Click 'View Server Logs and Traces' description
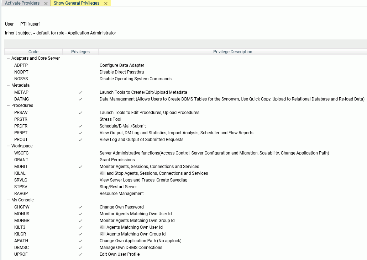 coord(143,180)
